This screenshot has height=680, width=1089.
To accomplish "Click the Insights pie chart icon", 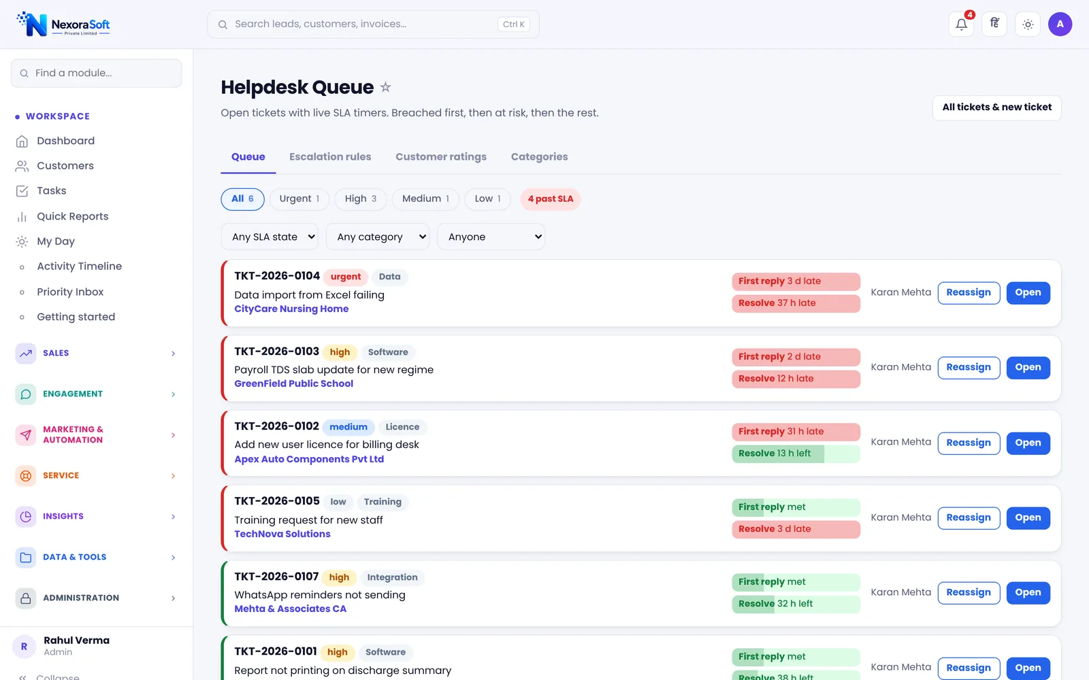I will point(26,517).
